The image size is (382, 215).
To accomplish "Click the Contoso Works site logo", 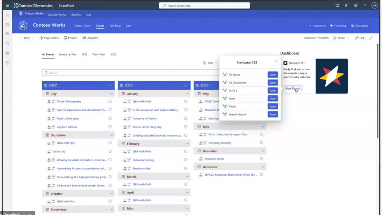I will 23,26.
